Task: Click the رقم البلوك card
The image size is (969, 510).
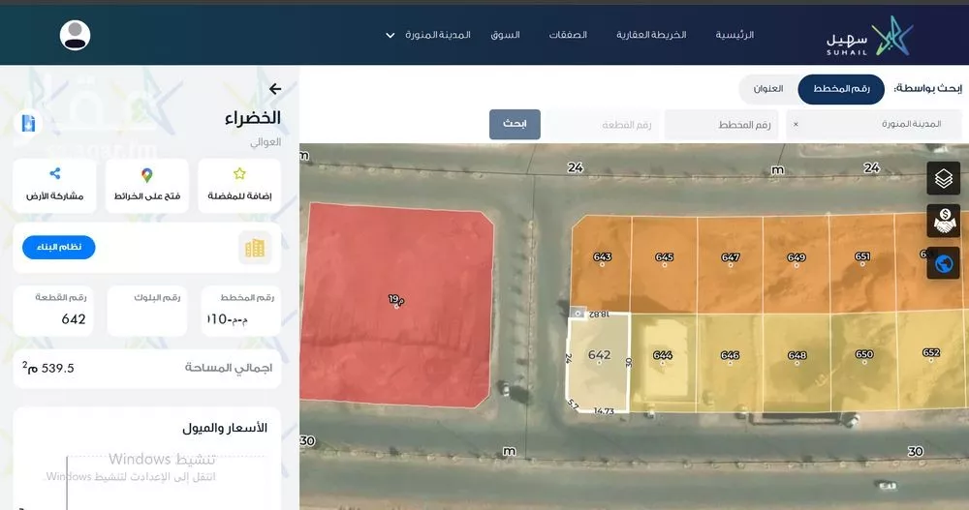Action: [x=147, y=311]
